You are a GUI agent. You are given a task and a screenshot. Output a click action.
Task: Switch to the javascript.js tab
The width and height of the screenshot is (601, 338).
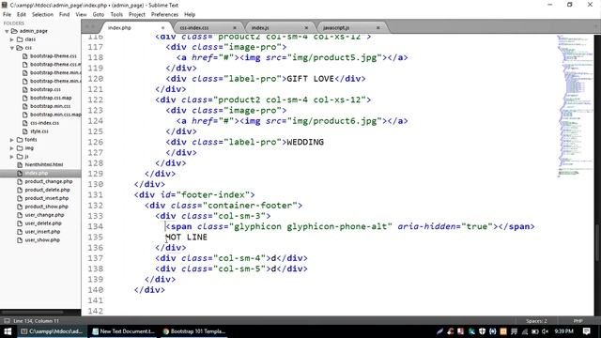coord(336,27)
